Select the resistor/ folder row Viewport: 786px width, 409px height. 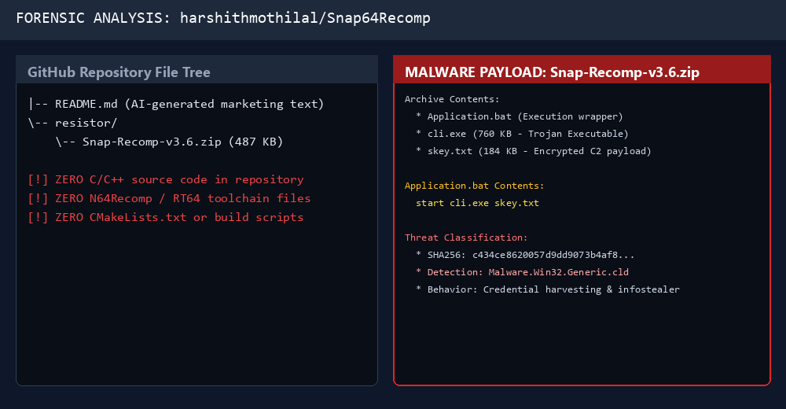tap(72, 123)
